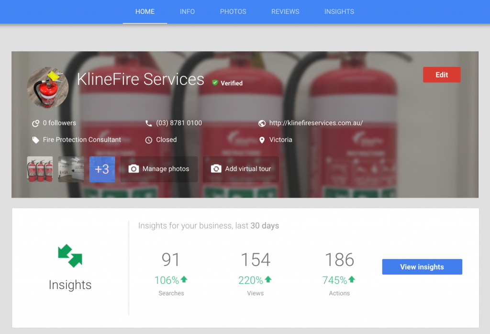
Task: Open the three extinguishers photo thumbnail
Action: 40,169
